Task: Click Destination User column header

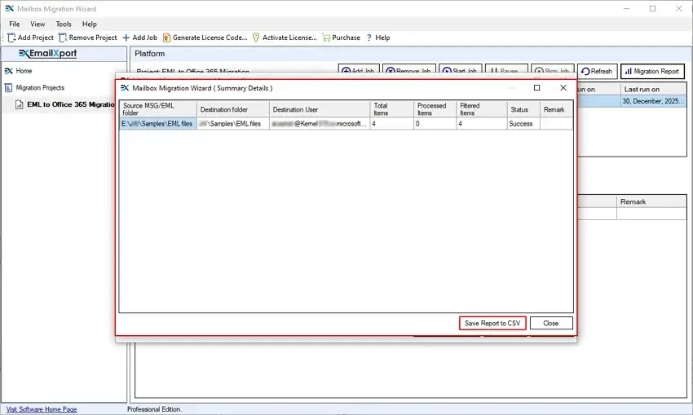Action: (320, 108)
